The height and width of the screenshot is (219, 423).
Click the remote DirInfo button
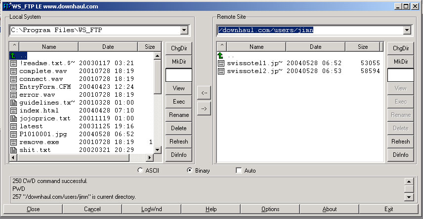coord(401,155)
